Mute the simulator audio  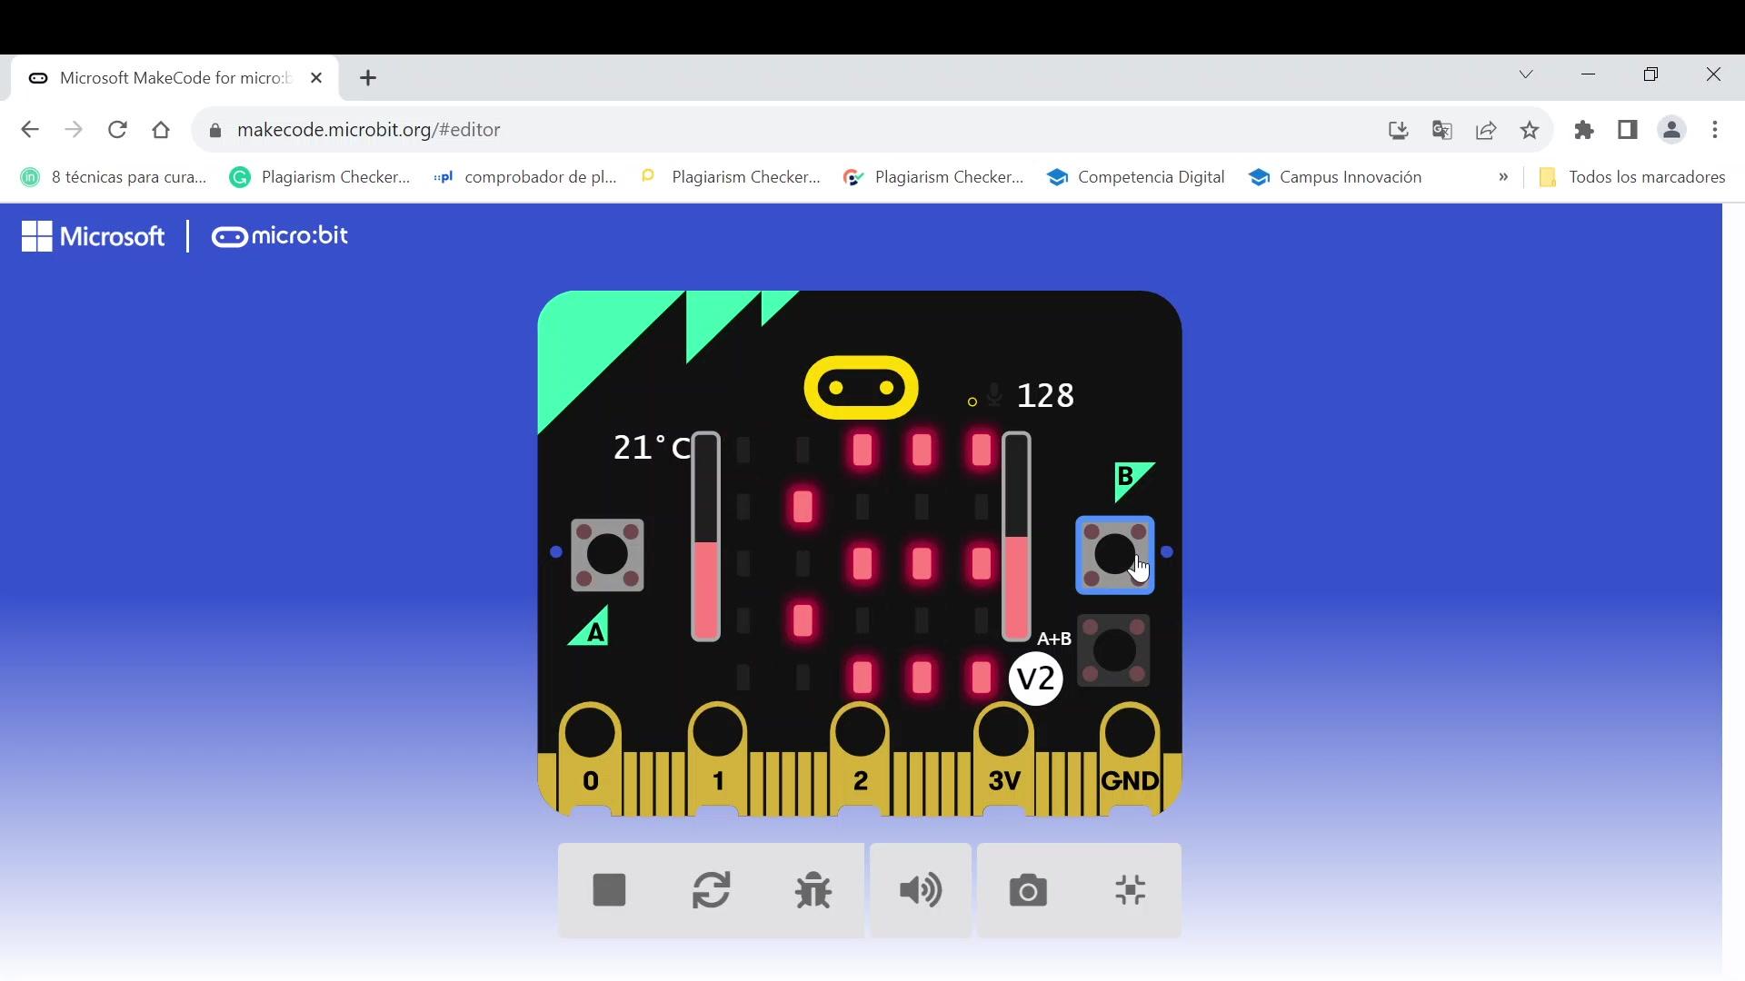pyautogui.click(x=920, y=890)
